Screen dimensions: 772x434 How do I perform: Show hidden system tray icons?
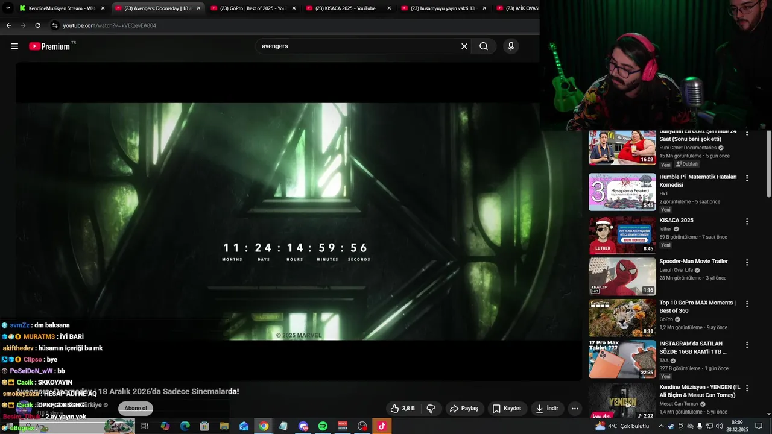coord(662,426)
